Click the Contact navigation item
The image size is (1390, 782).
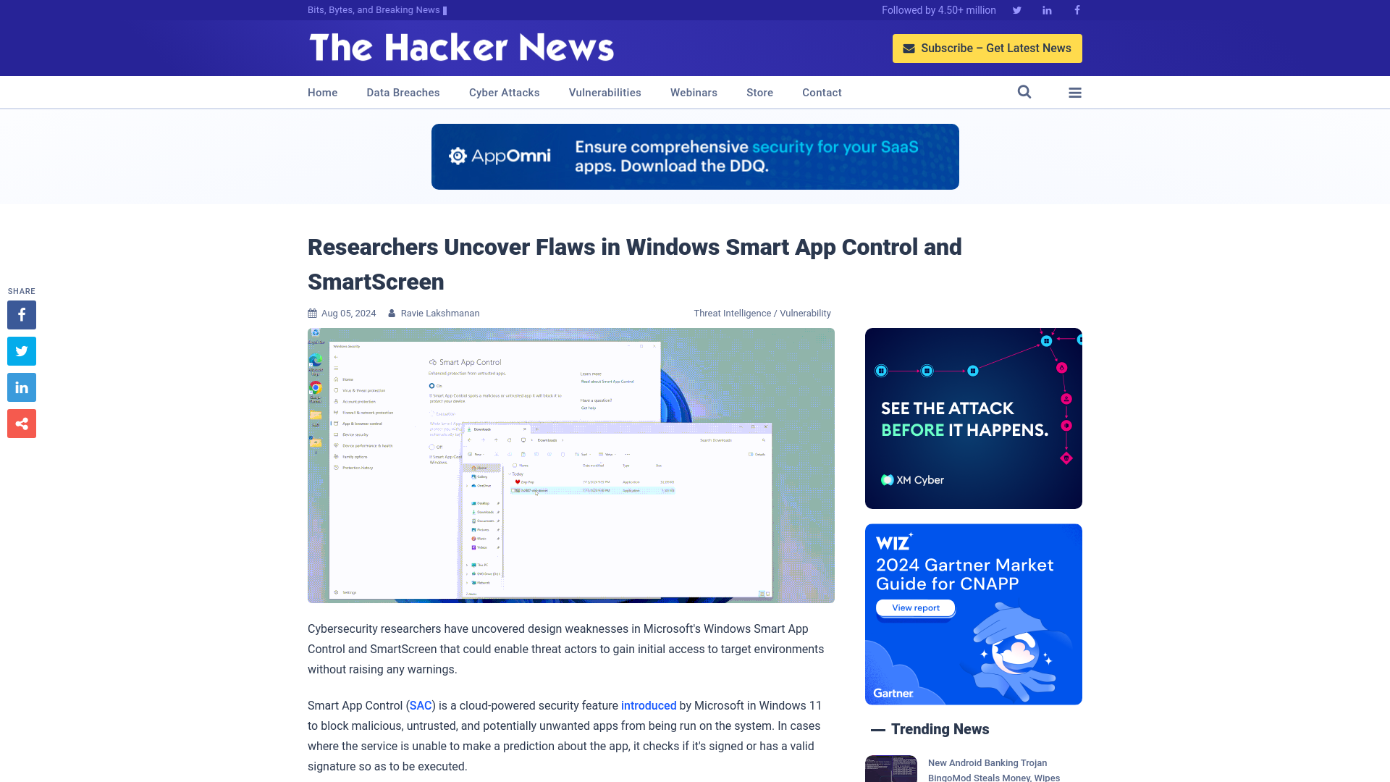pyautogui.click(x=822, y=92)
